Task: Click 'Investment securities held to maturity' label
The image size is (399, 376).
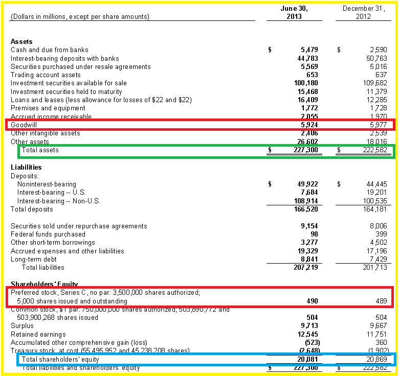Action: tap(66, 91)
